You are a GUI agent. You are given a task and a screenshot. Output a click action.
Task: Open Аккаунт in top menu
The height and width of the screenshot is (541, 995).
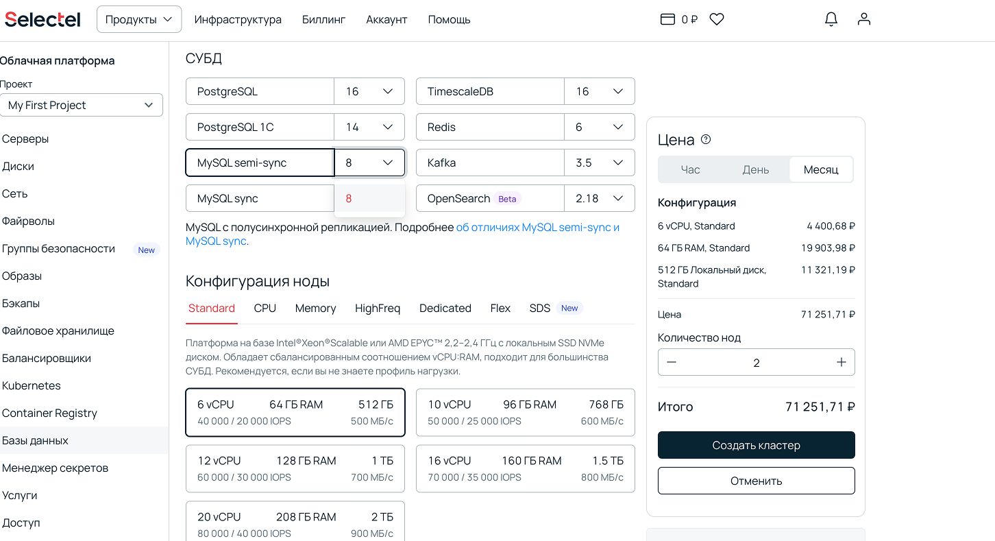[386, 19]
